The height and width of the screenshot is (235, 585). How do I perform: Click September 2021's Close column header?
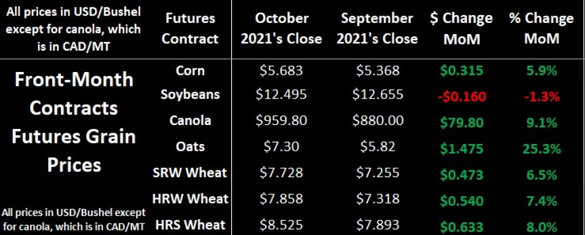coord(377,29)
